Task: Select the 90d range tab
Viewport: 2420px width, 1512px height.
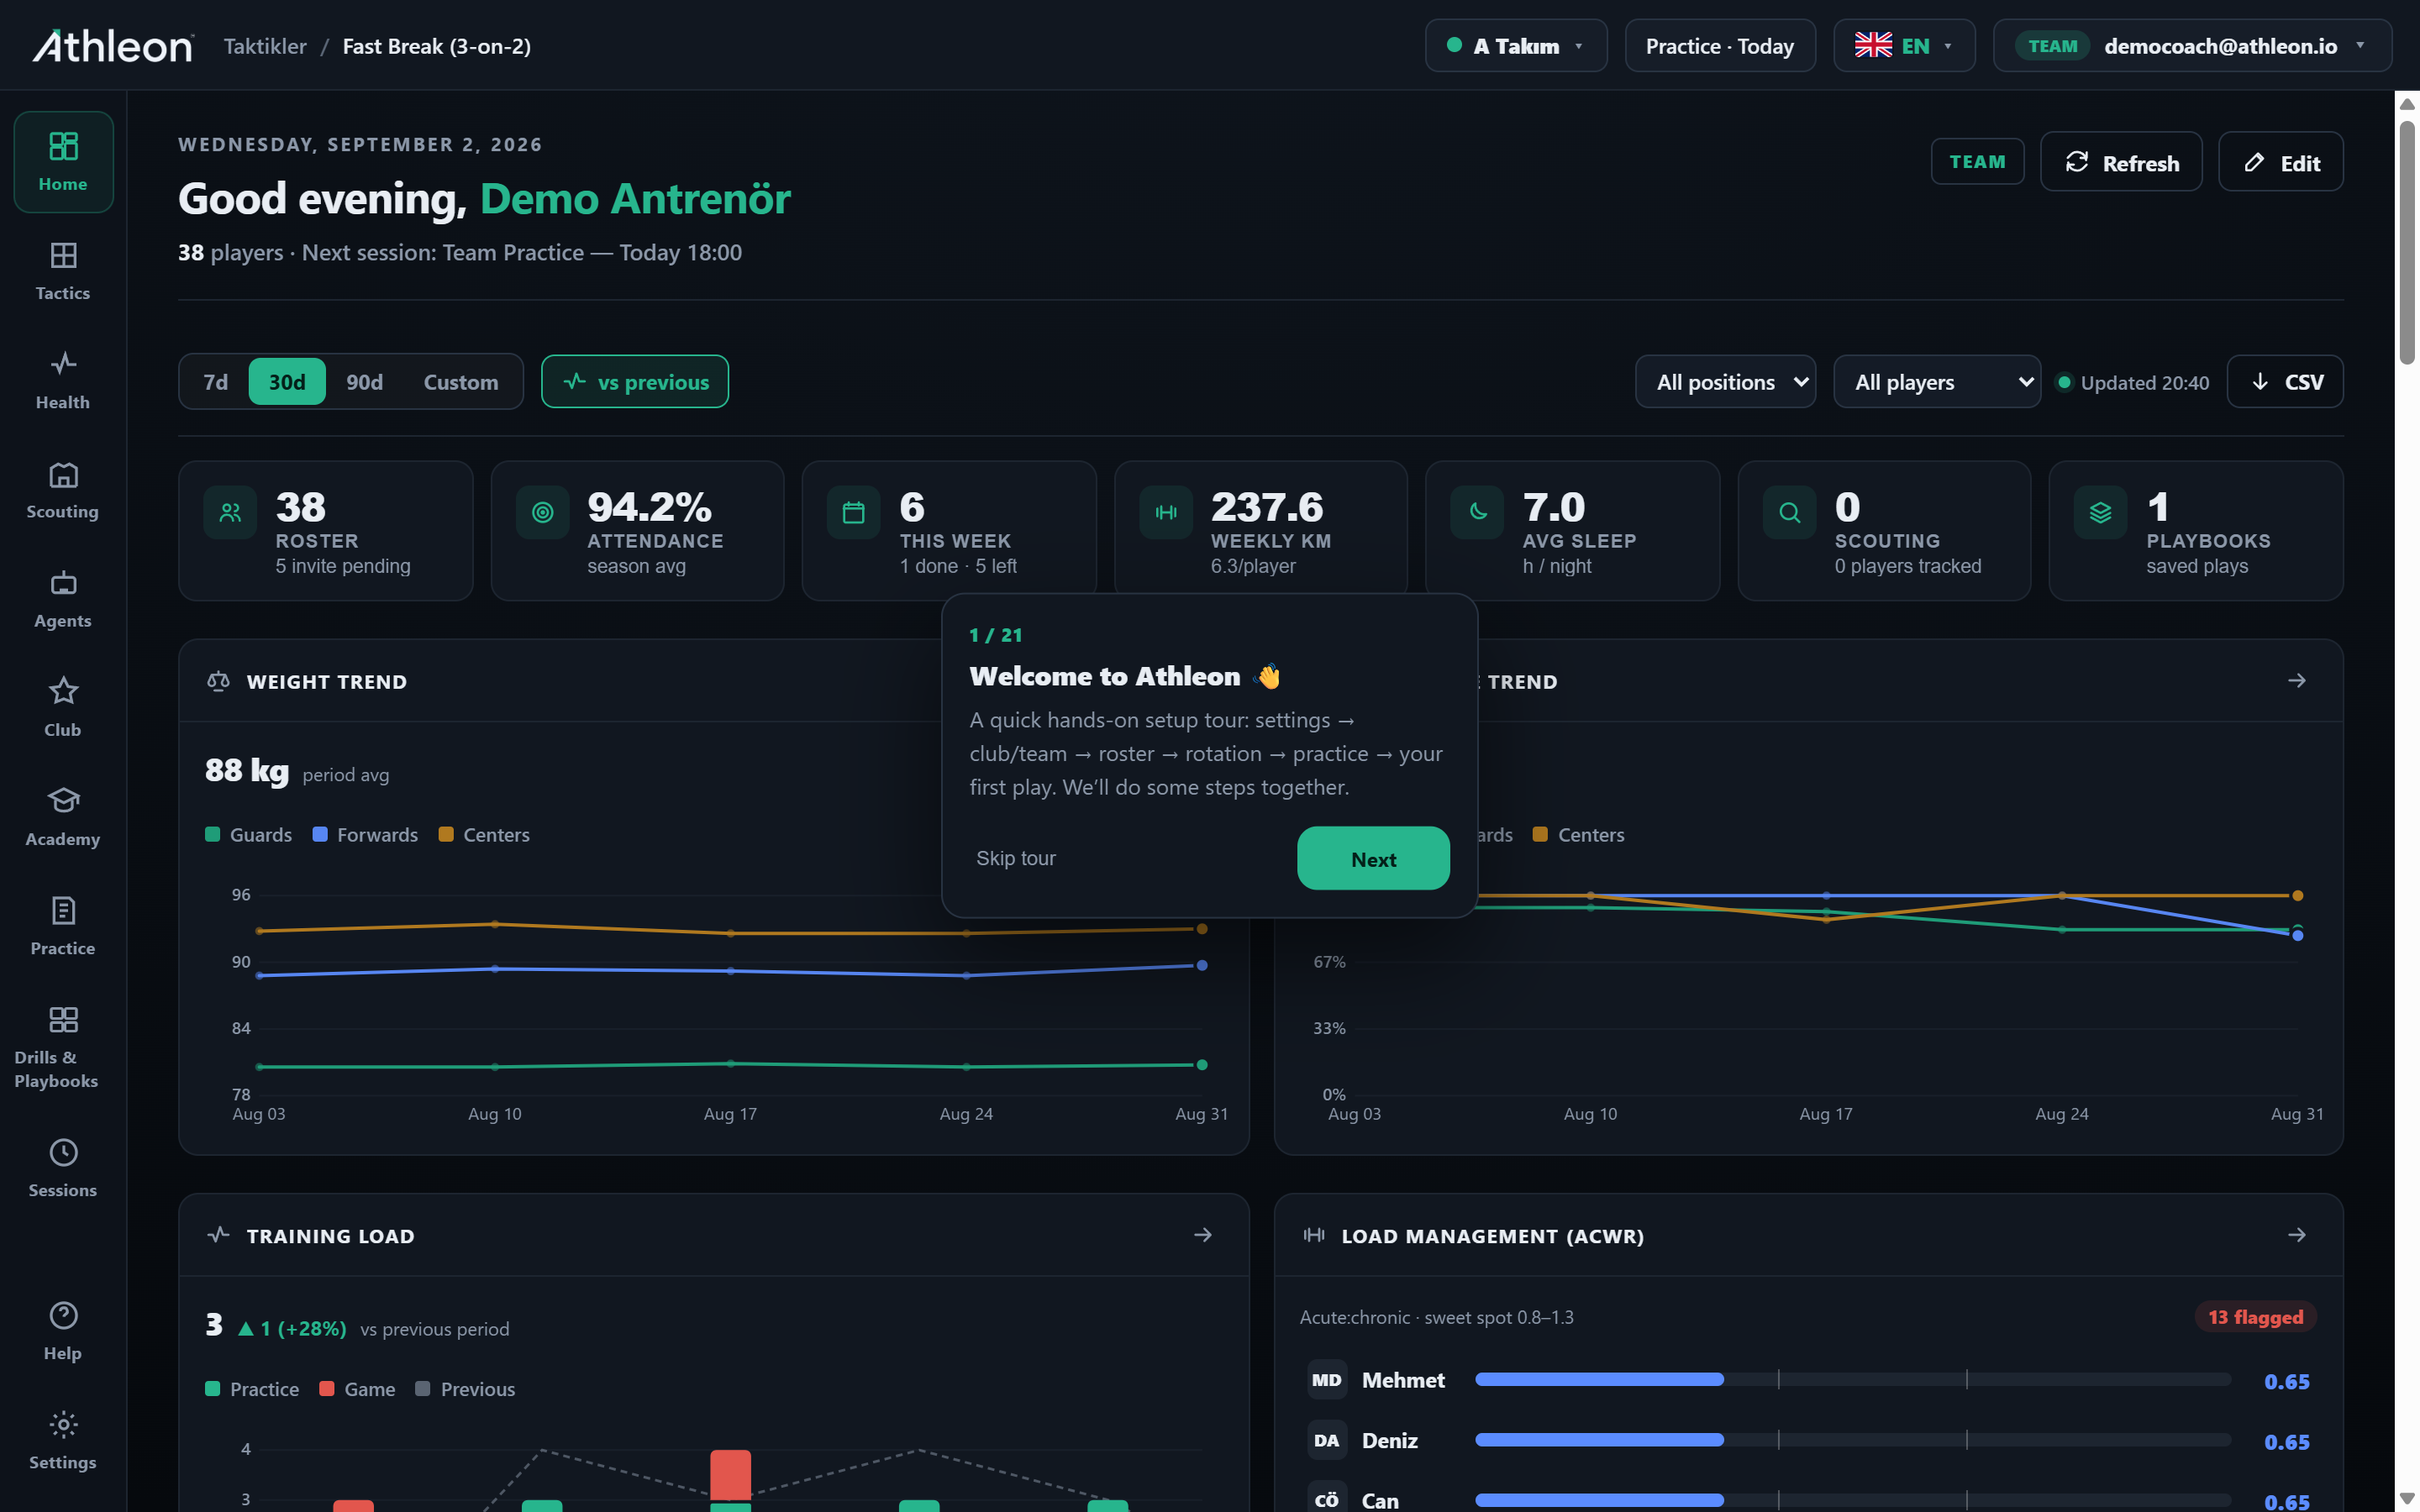Action: (365, 381)
